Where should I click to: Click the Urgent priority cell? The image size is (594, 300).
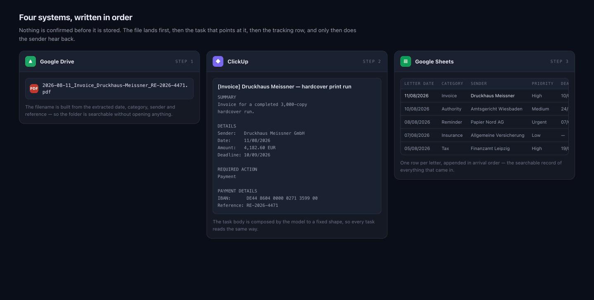[539, 122]
